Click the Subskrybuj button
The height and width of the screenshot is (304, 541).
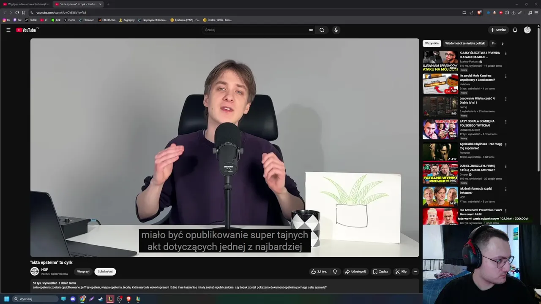pos(105,271)
